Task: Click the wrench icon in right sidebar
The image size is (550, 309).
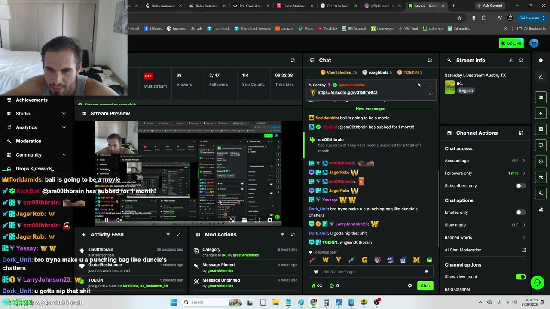Action: (x=541, y=193)
